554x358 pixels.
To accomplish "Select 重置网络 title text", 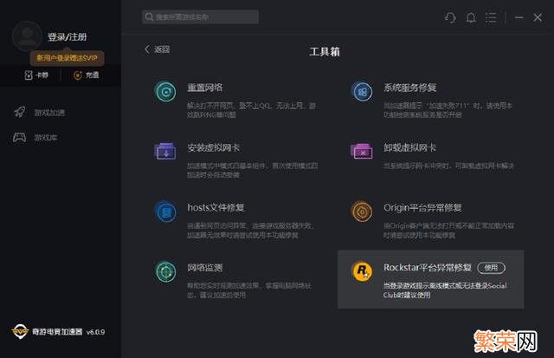I will [x=205, y=88].
